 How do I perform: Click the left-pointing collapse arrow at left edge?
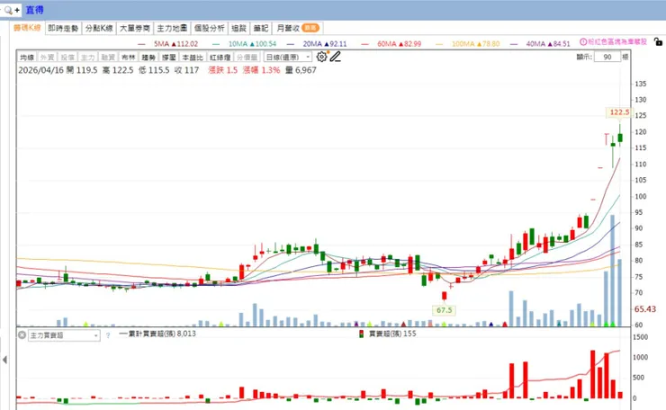coord(4,360)
